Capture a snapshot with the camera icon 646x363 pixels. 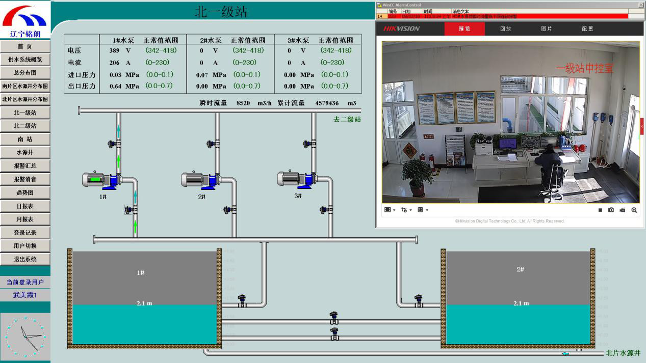(611, 210)
